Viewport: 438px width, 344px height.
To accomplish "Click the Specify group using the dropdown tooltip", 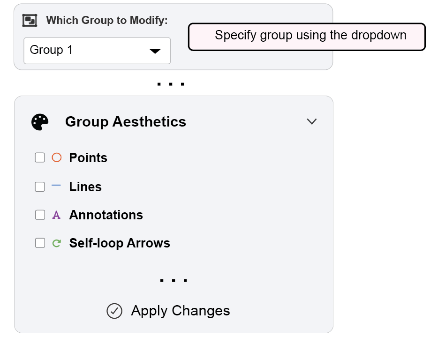I will point(307,37).
